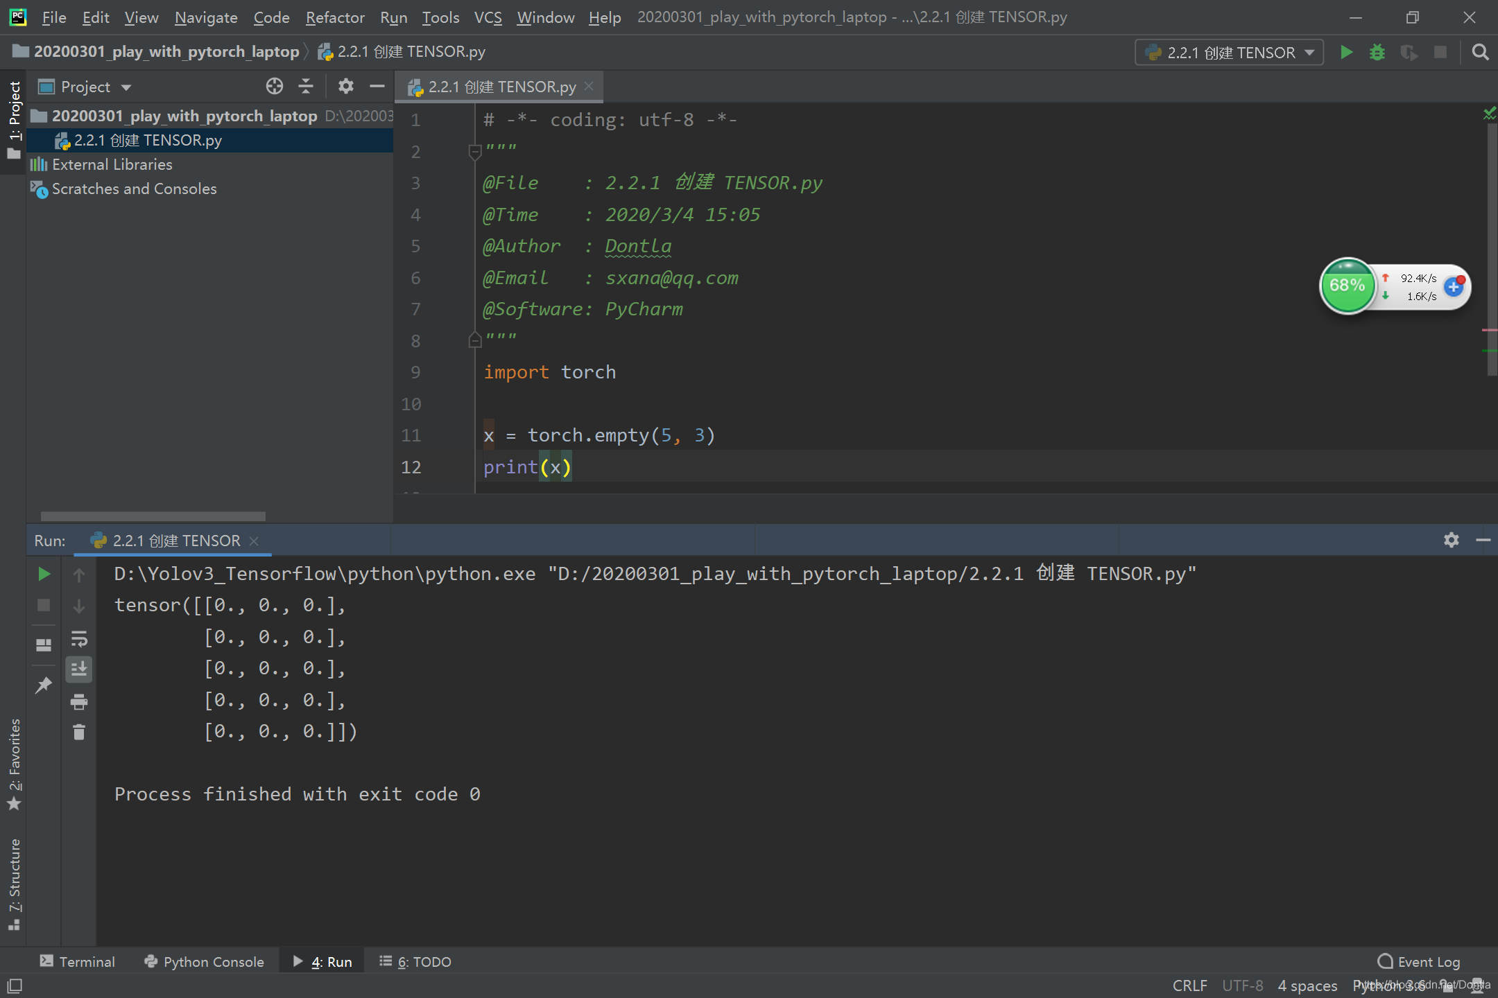Screen dimensions: 1498x998
Task: Toggle soft-wrap in run console
Action: [x=79, y=638]
